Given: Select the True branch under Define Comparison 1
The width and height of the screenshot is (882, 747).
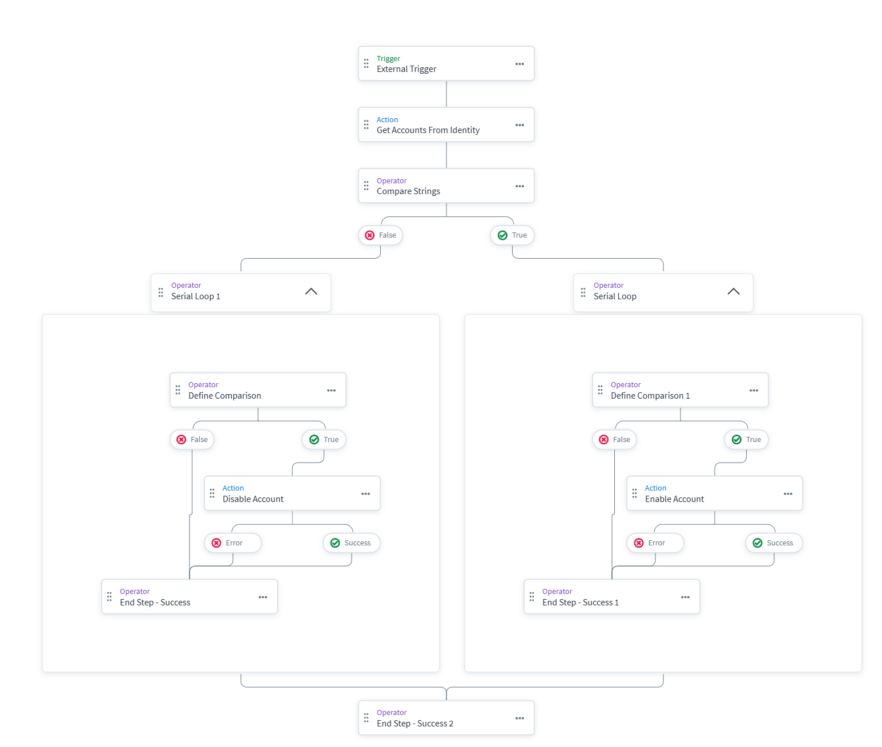Looking at the screenshot, I should tap(747, 440).
